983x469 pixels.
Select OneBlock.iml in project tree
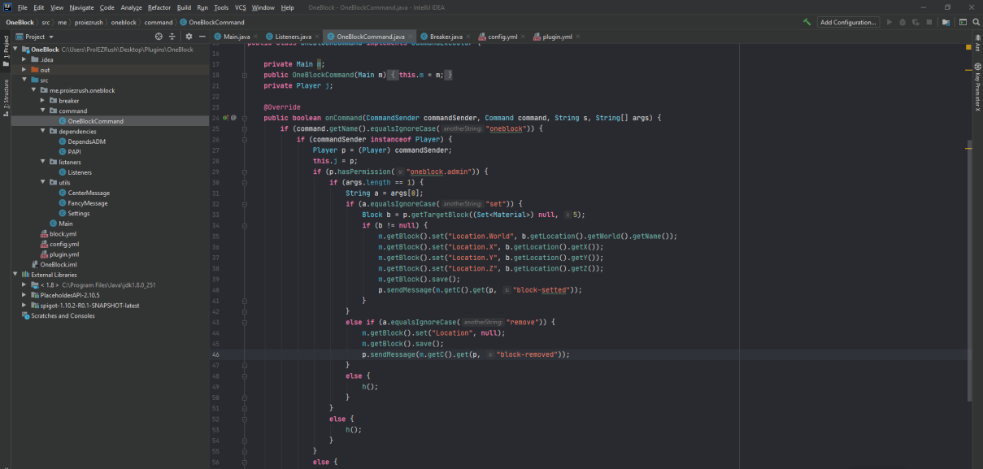point(59,264)
